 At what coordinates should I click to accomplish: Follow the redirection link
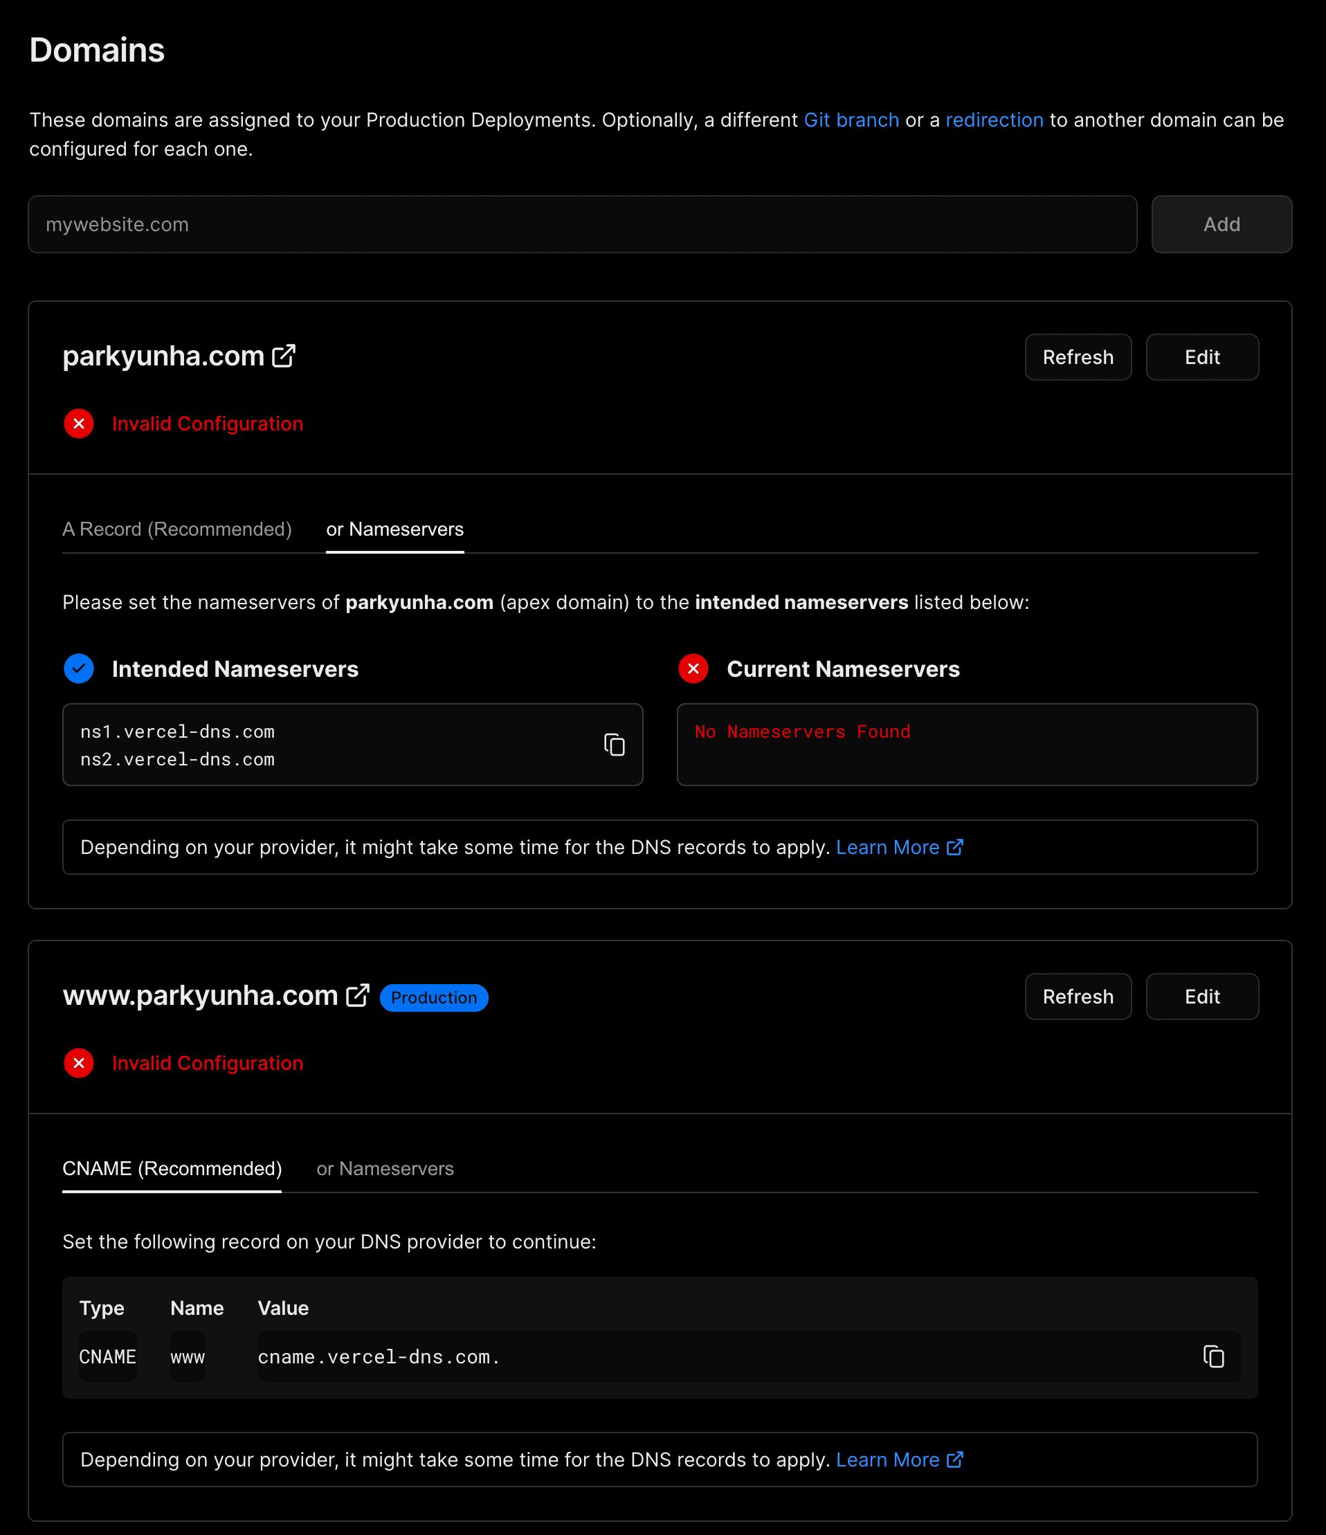[994, 120]
